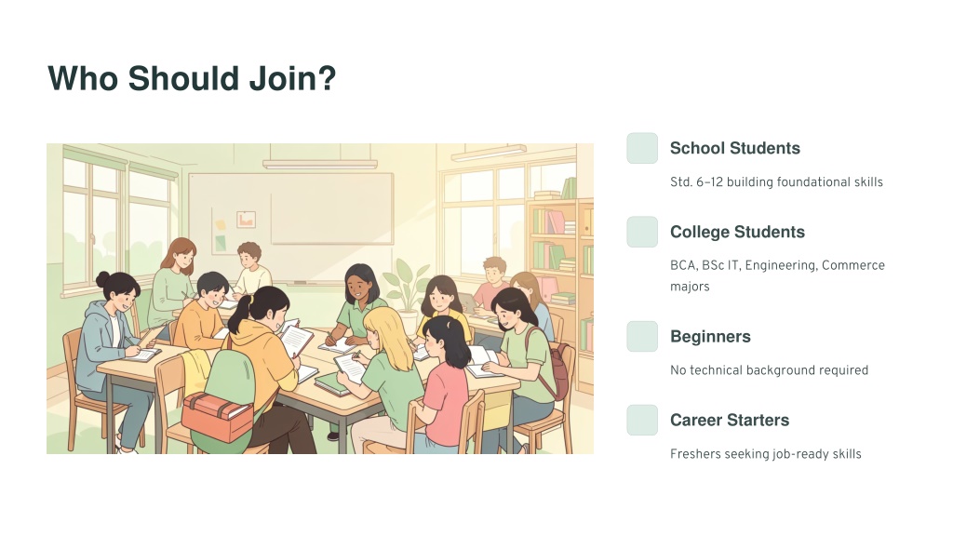
Task: Click the icon box beside College Students
Action: pyautogui.click(x=642, y=232)
